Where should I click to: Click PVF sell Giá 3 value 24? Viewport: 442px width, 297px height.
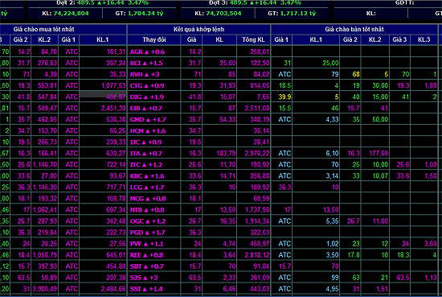(x=405, y=244)
